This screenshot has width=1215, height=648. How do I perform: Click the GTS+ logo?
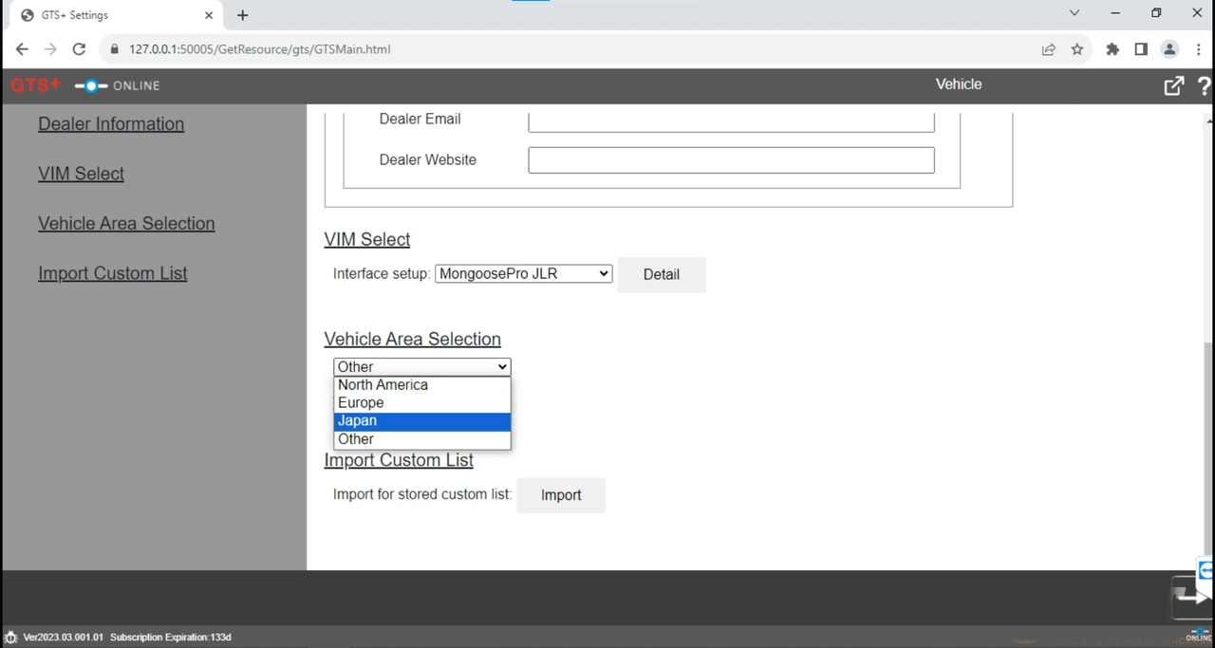(x=35, y=85)
